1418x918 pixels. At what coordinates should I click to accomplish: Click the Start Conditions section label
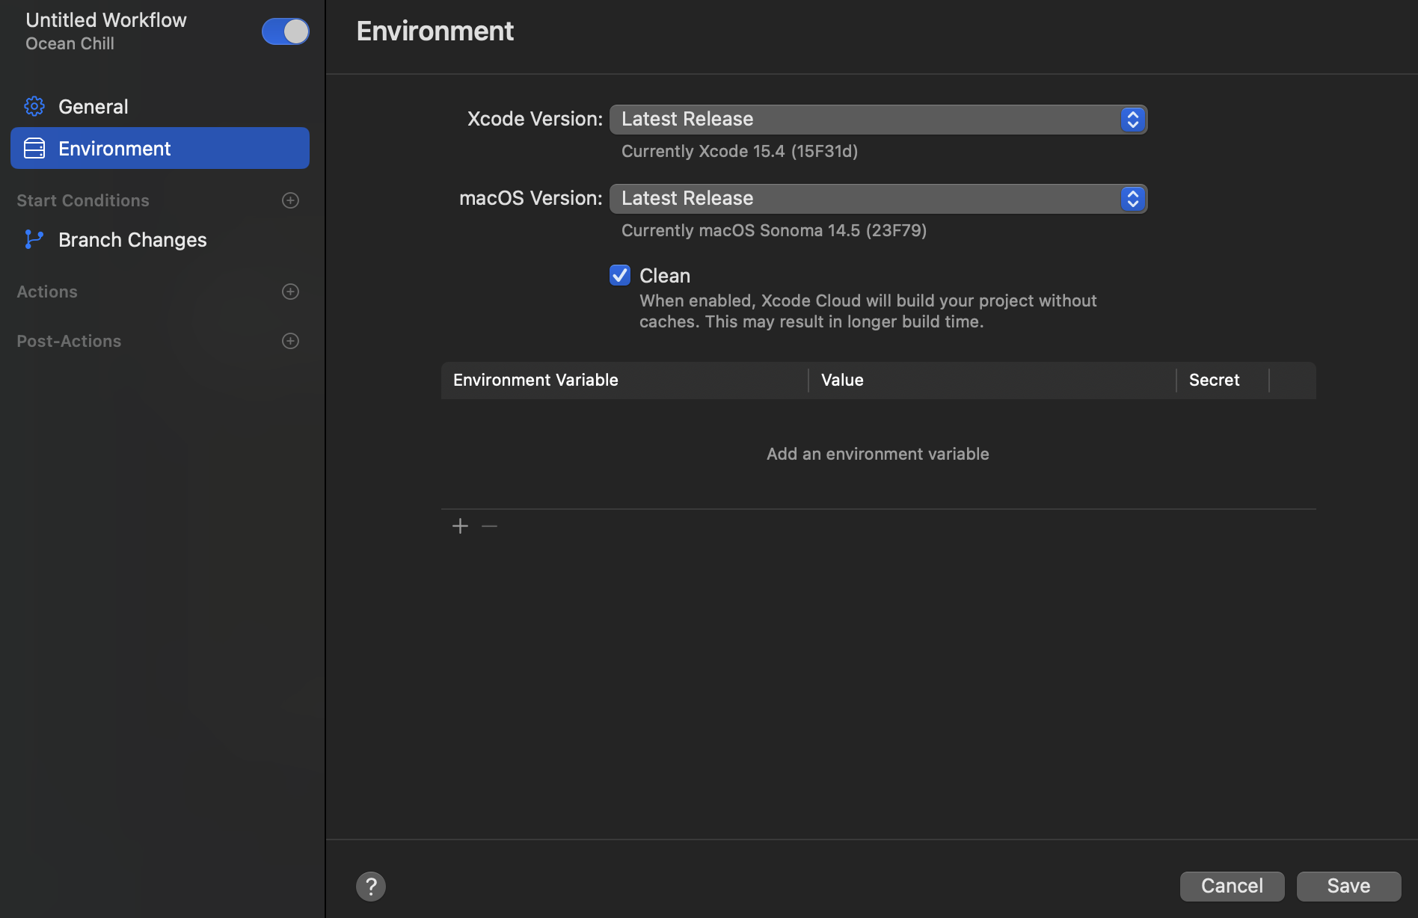83,200
